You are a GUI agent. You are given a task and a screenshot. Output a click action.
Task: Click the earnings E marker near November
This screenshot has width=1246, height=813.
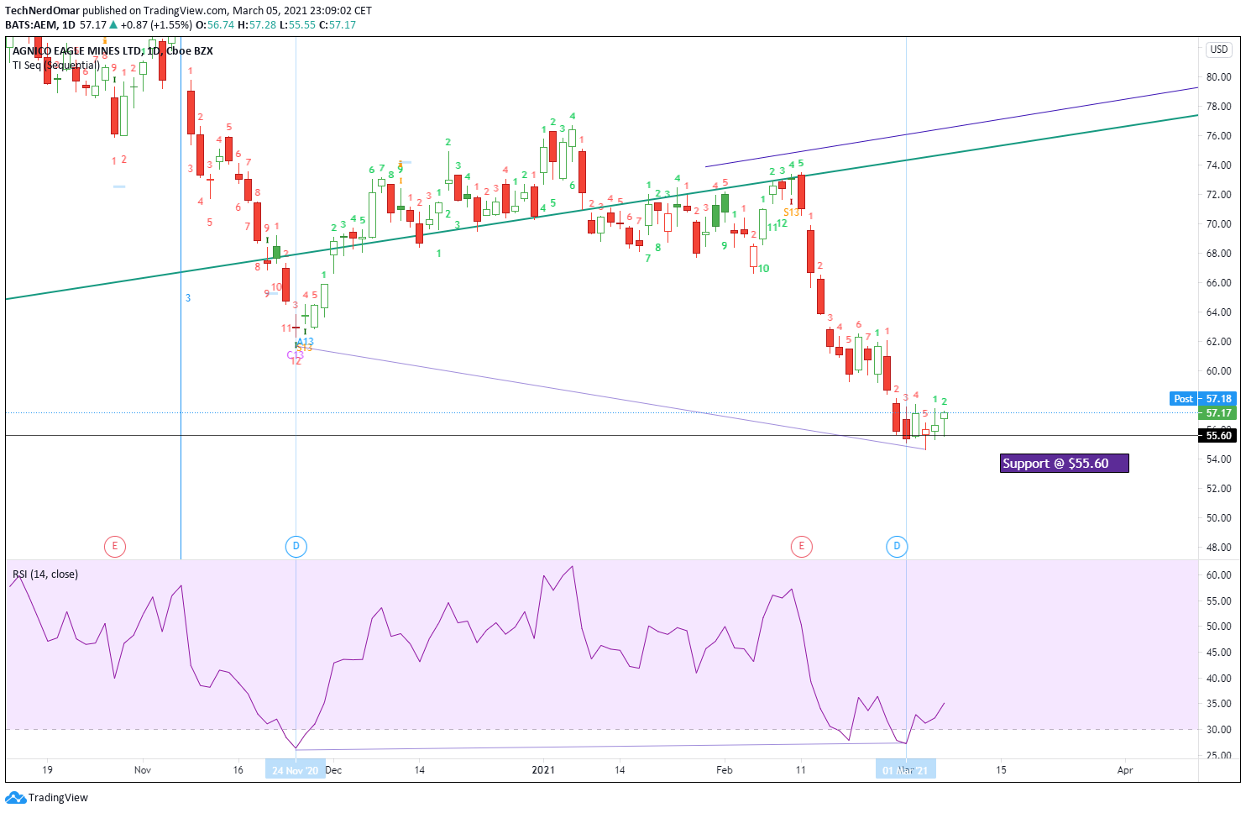pos(114,547)
